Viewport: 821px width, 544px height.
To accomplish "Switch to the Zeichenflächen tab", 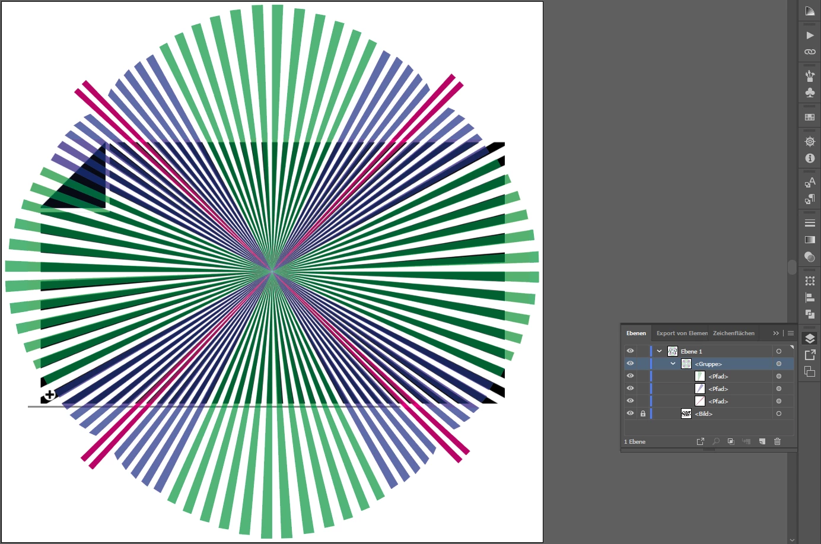I will (734, 333).
